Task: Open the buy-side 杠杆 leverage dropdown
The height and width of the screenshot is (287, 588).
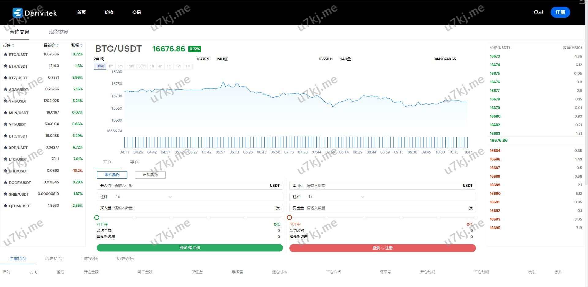Action: 170,197
